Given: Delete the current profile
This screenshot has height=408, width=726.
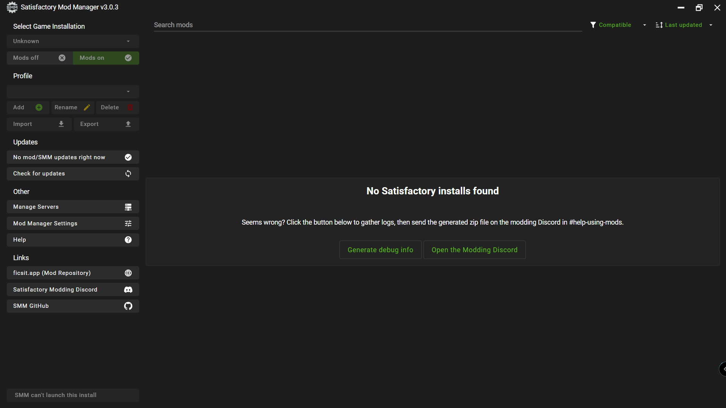Looking at the screenshot, I should tap(117, 107).
